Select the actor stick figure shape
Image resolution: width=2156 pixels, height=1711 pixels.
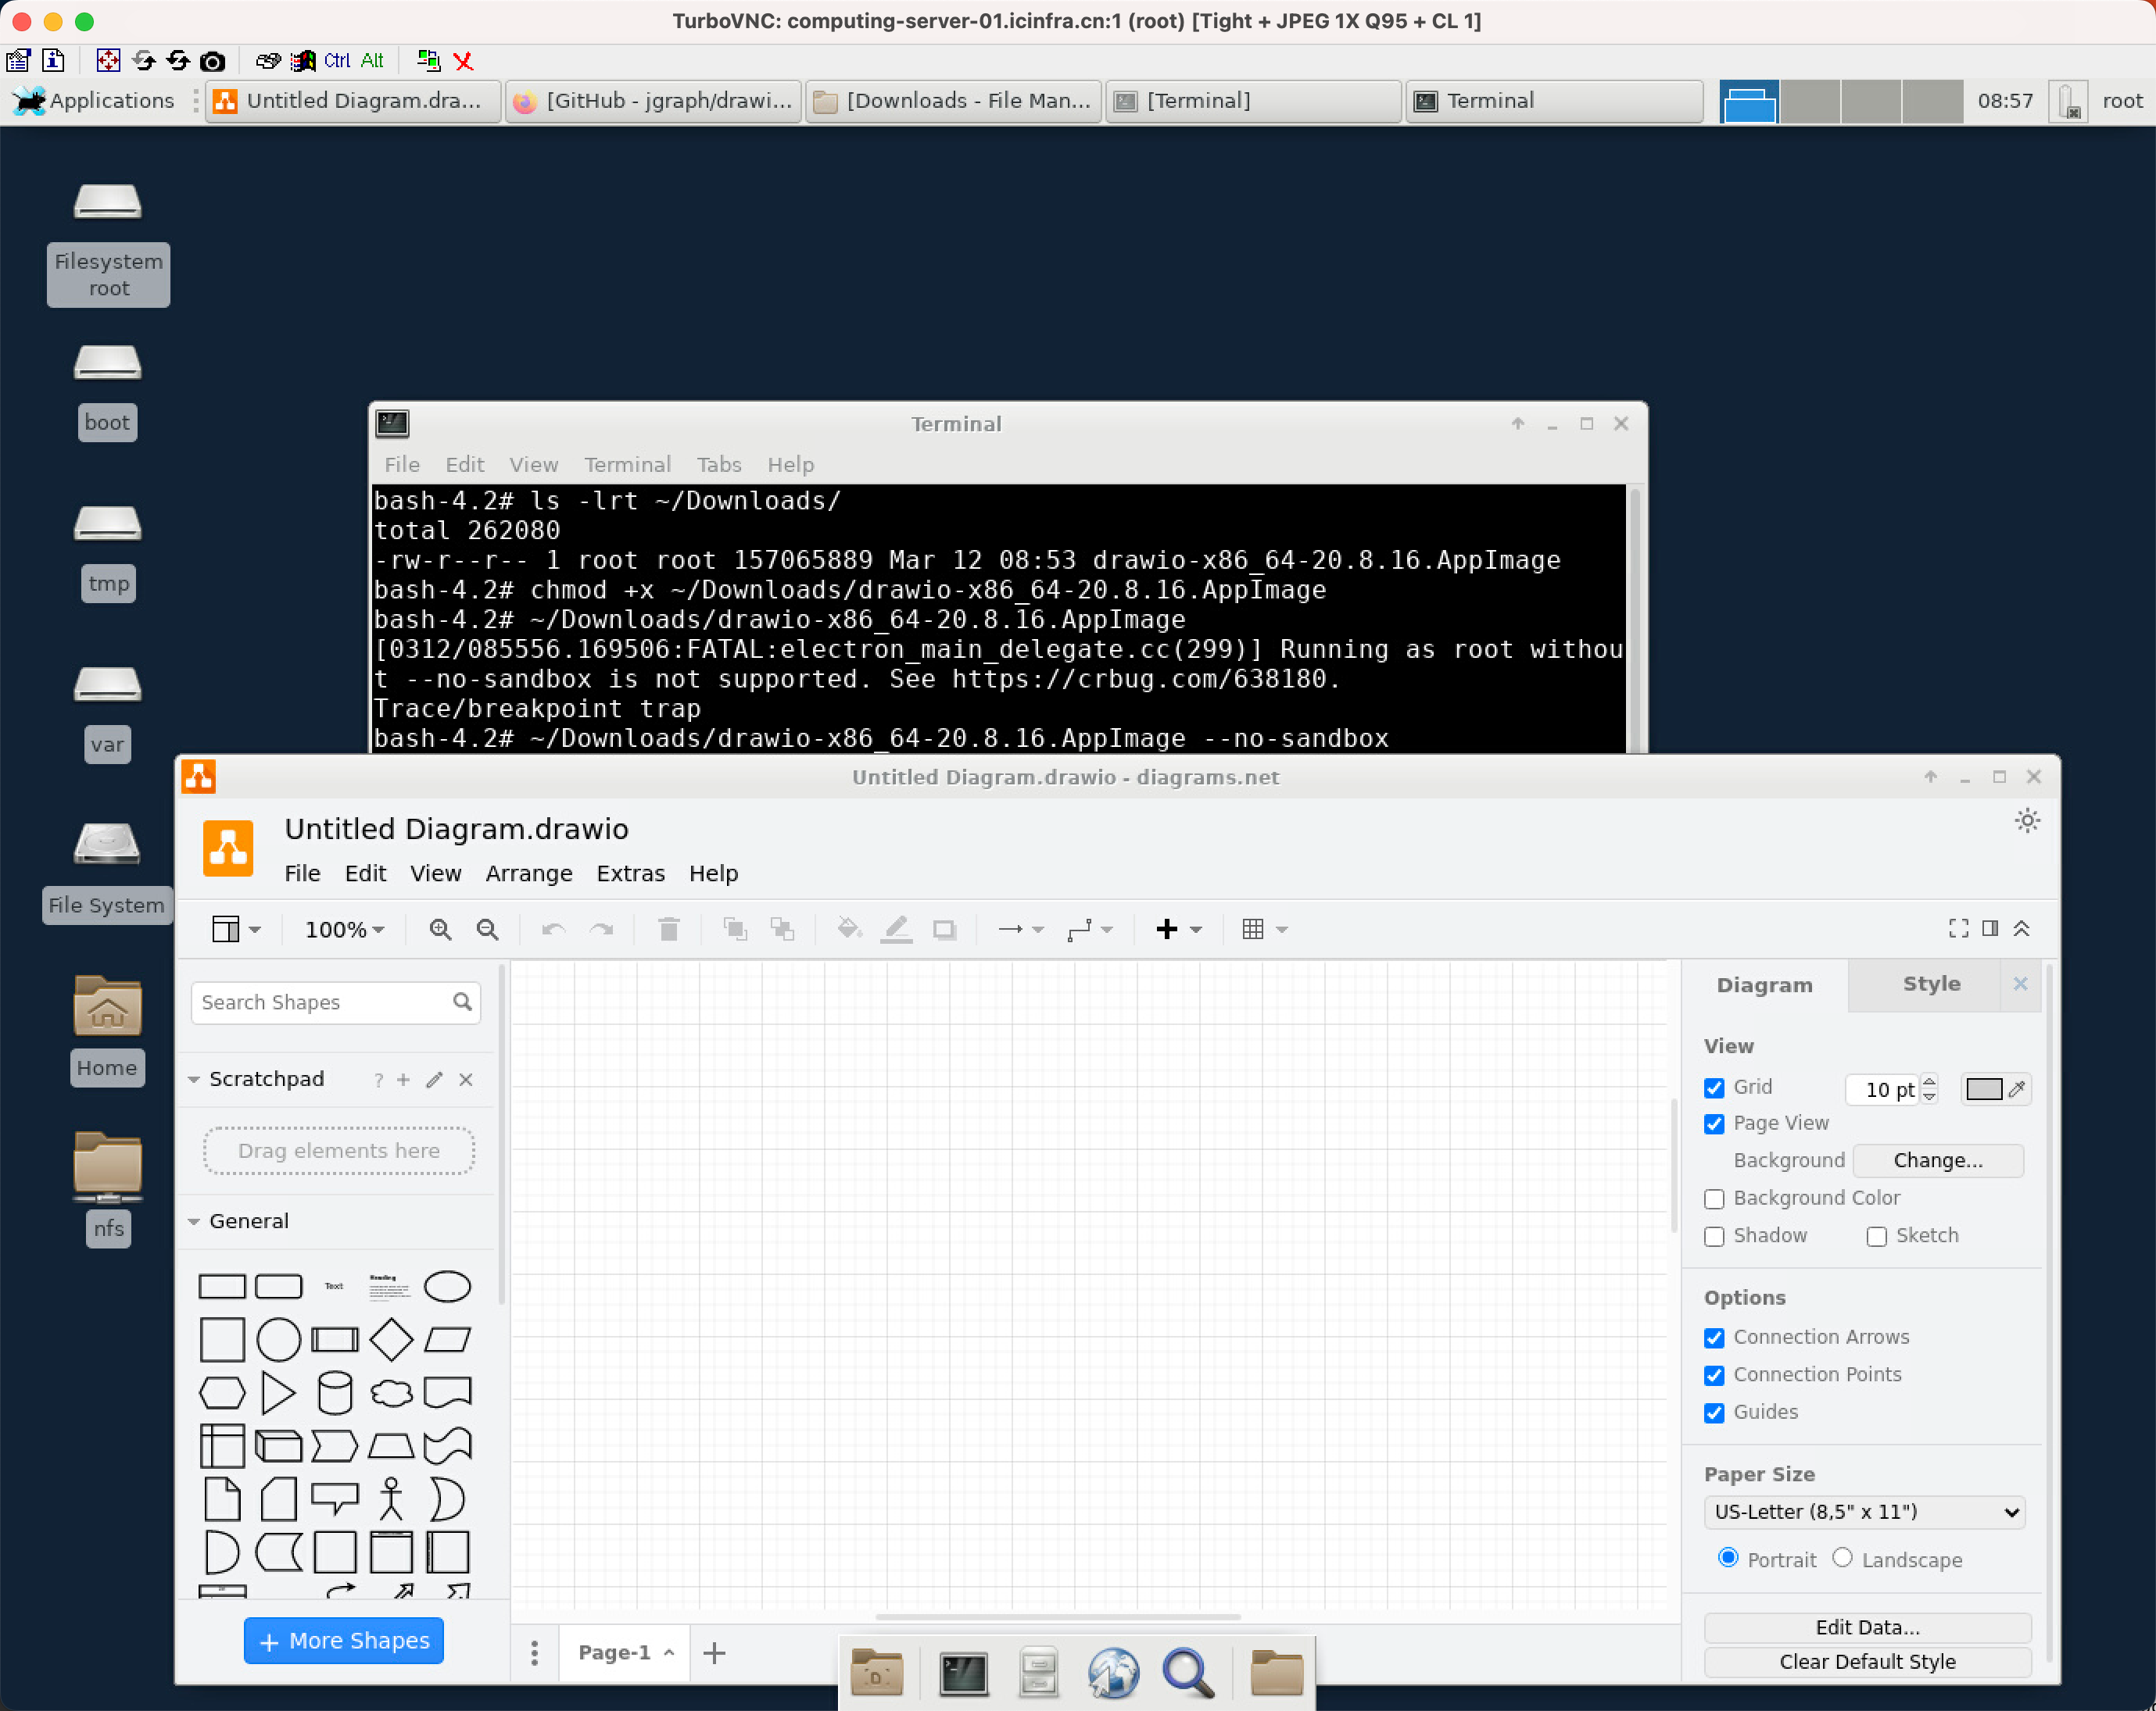coord(391,1499)
